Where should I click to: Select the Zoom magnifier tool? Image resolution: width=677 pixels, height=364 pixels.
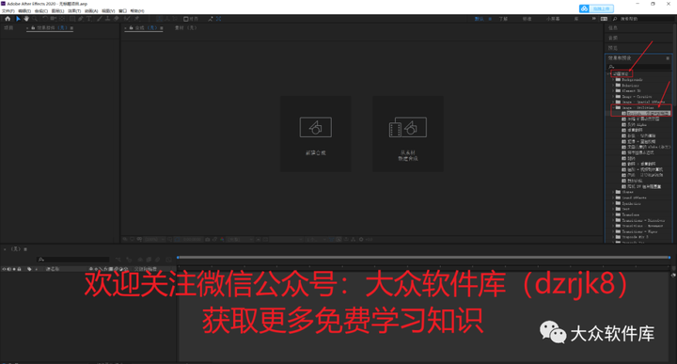[35, 19]
